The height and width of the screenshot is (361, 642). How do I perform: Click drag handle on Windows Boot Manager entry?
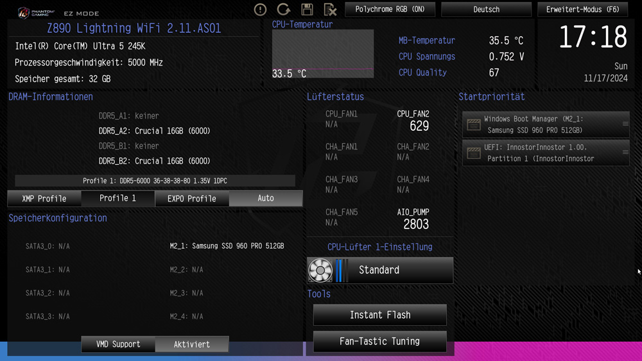pyautogui.click(x=625, y=124)
